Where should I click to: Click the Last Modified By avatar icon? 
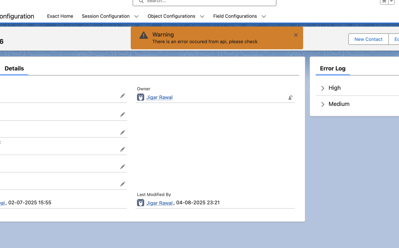tap(141, 203)
